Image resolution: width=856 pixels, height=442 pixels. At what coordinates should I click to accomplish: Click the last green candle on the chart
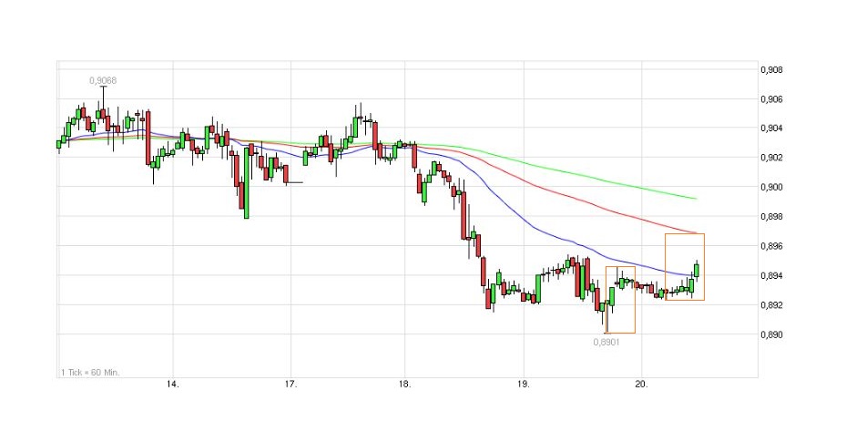[697, 269]
